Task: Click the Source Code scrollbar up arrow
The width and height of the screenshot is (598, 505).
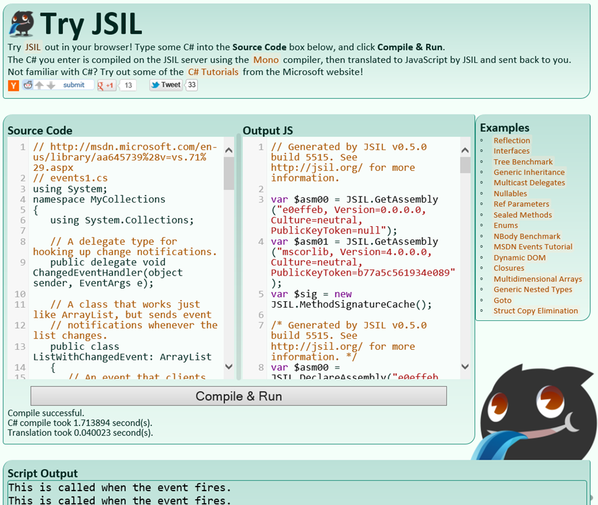Action: 229,150
